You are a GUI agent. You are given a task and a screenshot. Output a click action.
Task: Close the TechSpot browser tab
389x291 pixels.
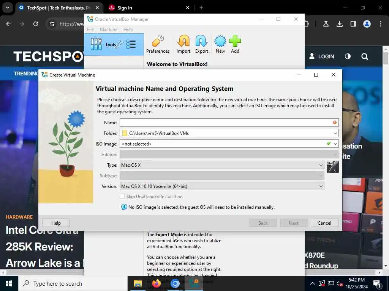tap(97, 8)
